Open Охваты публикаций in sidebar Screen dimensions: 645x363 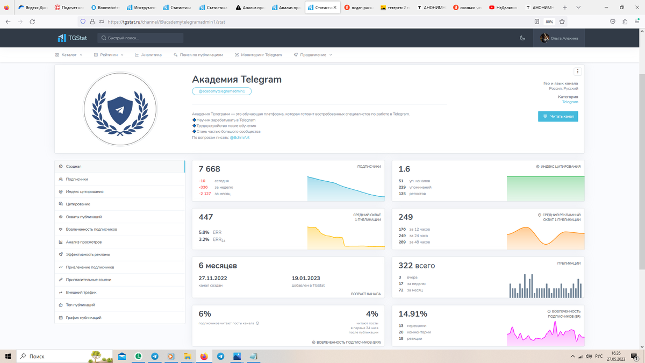(120, 217)
